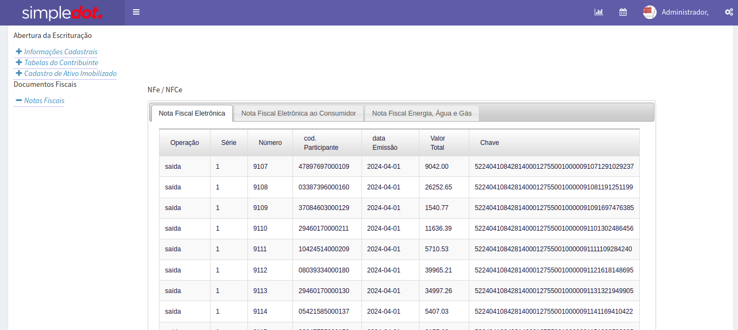Open Nota Fiscal Energia, Água e Gás tab
The width and height of the screenshot is (738, 330).
[422, 113]
